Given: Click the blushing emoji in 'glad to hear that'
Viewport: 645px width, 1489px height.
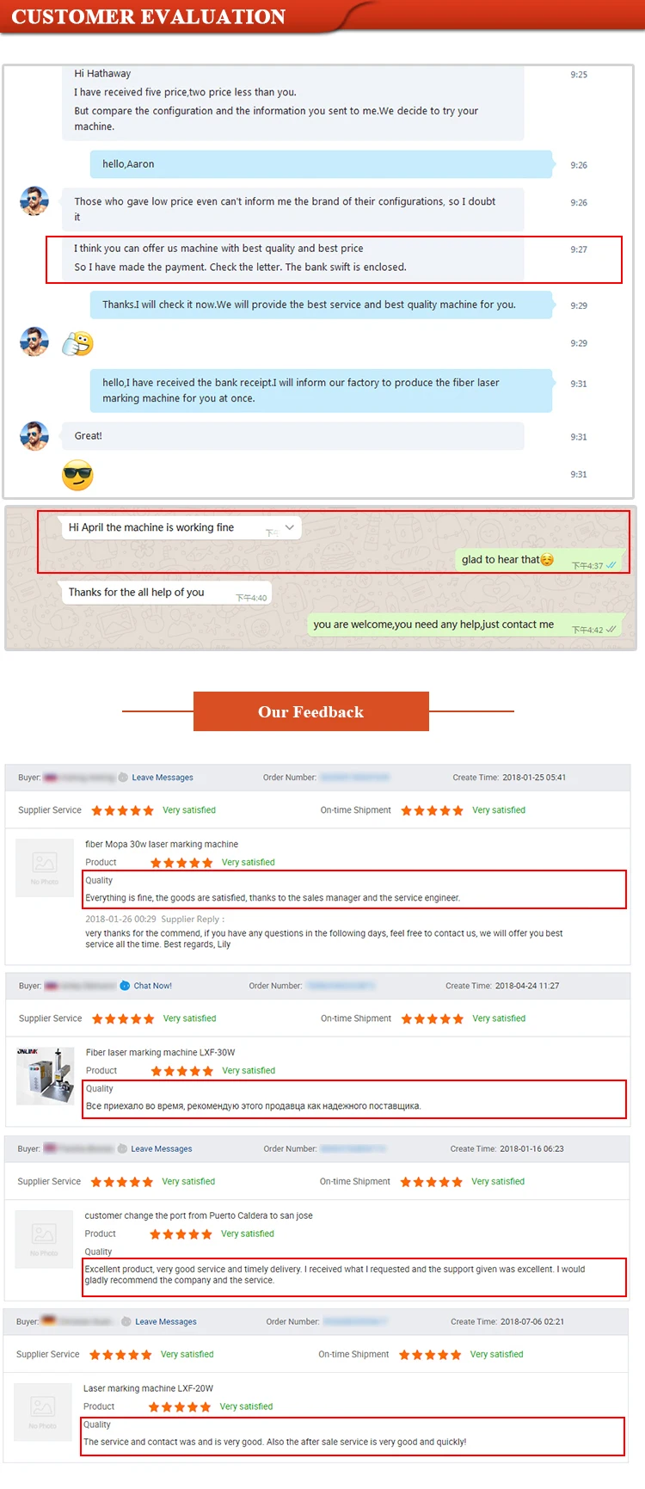Looking at the screenshot, I should point(547,560).
